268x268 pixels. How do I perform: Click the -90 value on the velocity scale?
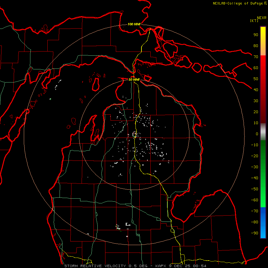point(255,233)
